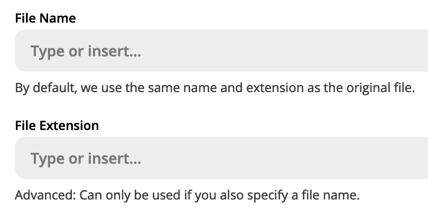Screen dimensions: 428x220
Task: Activate the first 'Type or insert...' box
Action: [221, 51]
